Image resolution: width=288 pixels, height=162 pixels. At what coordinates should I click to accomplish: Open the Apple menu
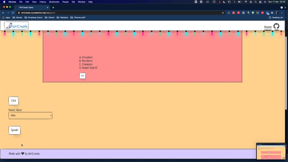(x=4, y=2)
